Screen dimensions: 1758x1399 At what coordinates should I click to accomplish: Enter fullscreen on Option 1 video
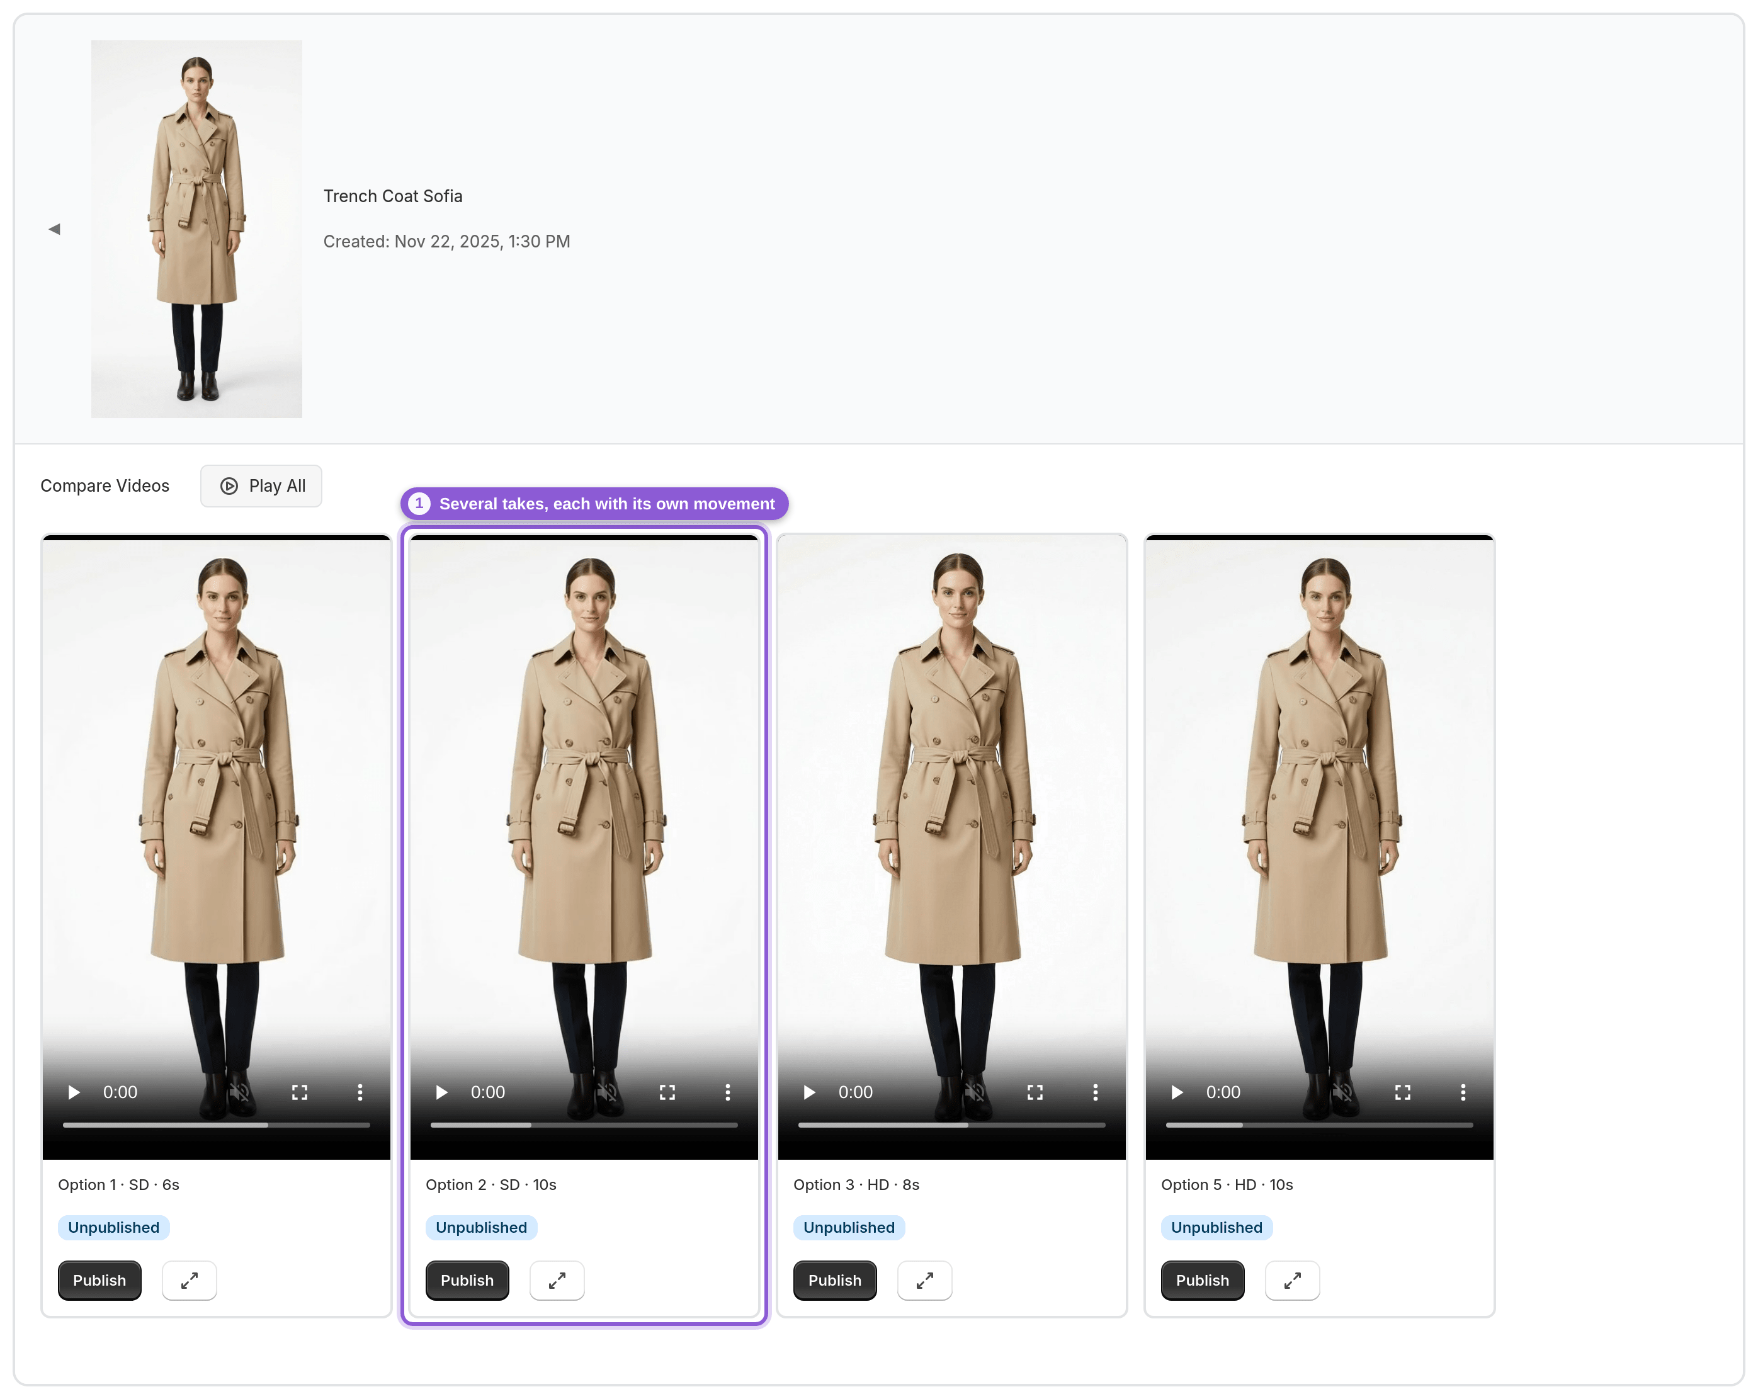[299, 1092]
